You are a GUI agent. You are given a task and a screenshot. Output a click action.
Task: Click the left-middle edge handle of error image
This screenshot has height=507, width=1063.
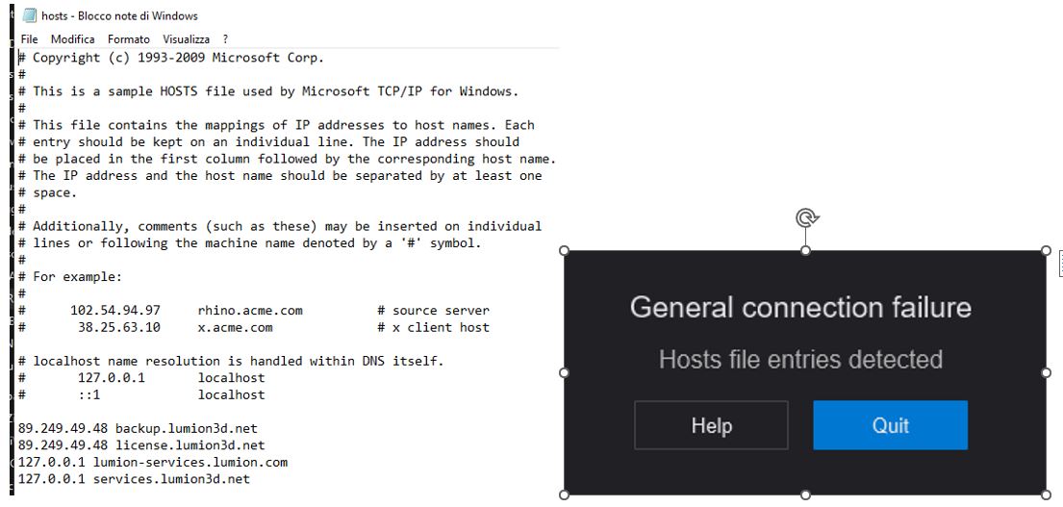pos(564,372)
